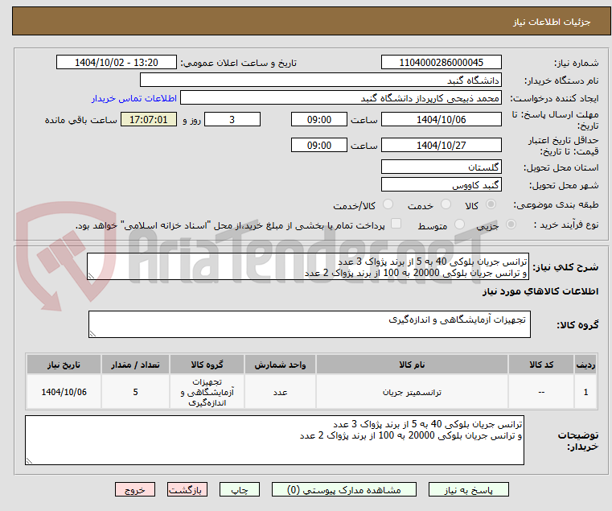Click the توضیحات خریدار text area
This screenshot has width=612, height=511.
(274, 440)
